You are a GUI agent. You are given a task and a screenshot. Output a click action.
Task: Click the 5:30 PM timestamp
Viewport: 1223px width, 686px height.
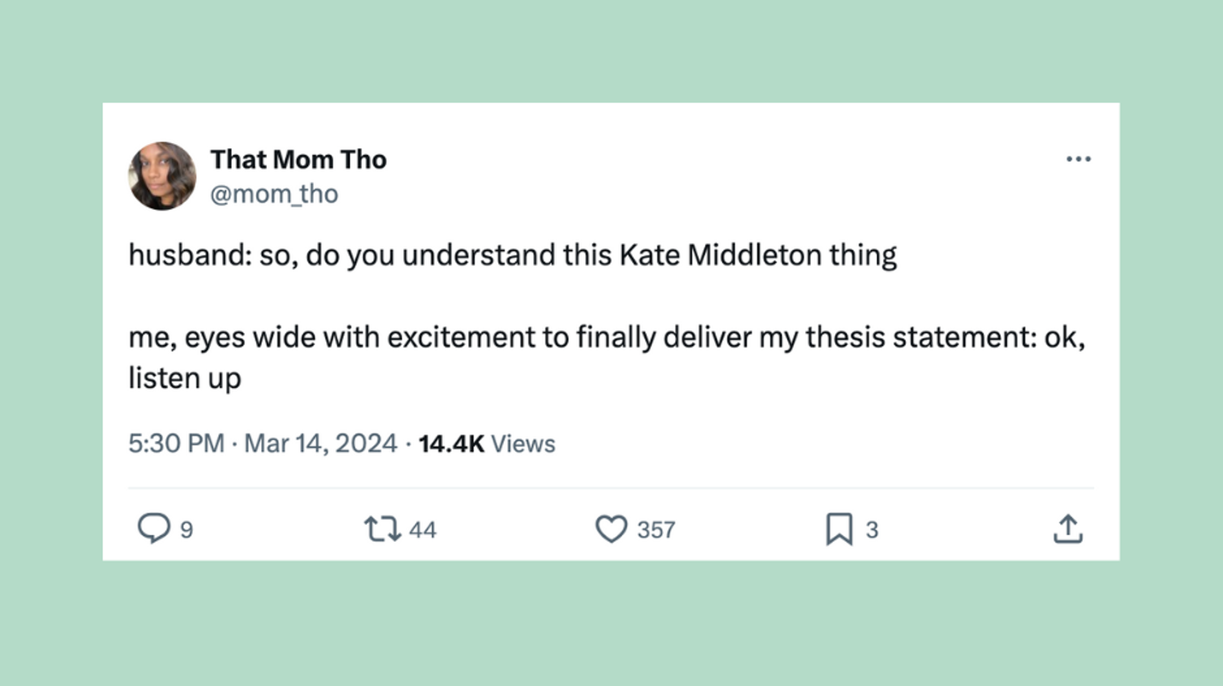coord(176,444)
